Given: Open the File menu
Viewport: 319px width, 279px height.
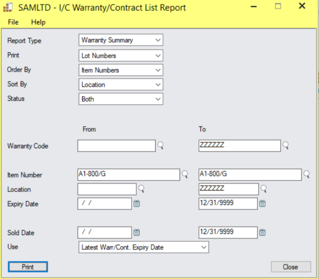Looking at the screenshot, I should click(13, 22).
